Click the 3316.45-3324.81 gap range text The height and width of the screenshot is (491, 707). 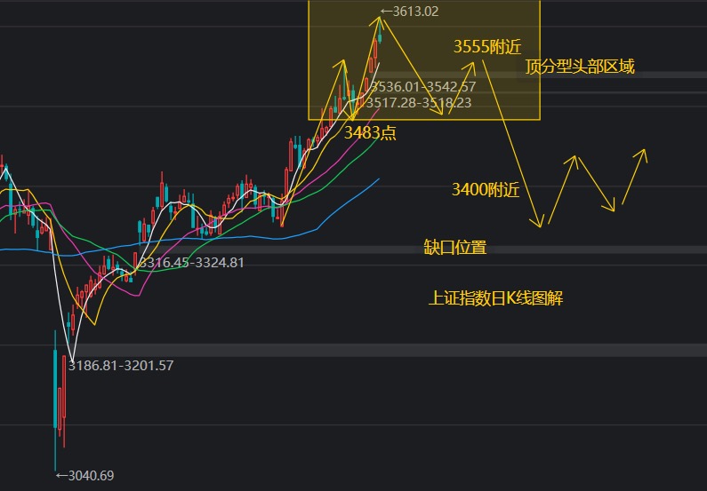point(191,263)
